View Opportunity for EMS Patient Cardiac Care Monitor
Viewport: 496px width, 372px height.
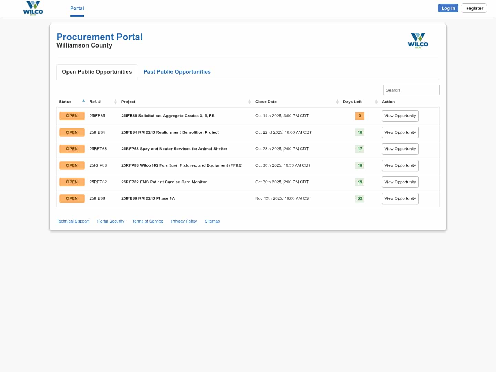[400, 182]
